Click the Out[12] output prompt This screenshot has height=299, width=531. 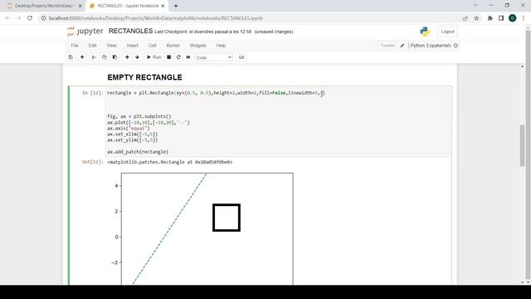pos(92,162)
